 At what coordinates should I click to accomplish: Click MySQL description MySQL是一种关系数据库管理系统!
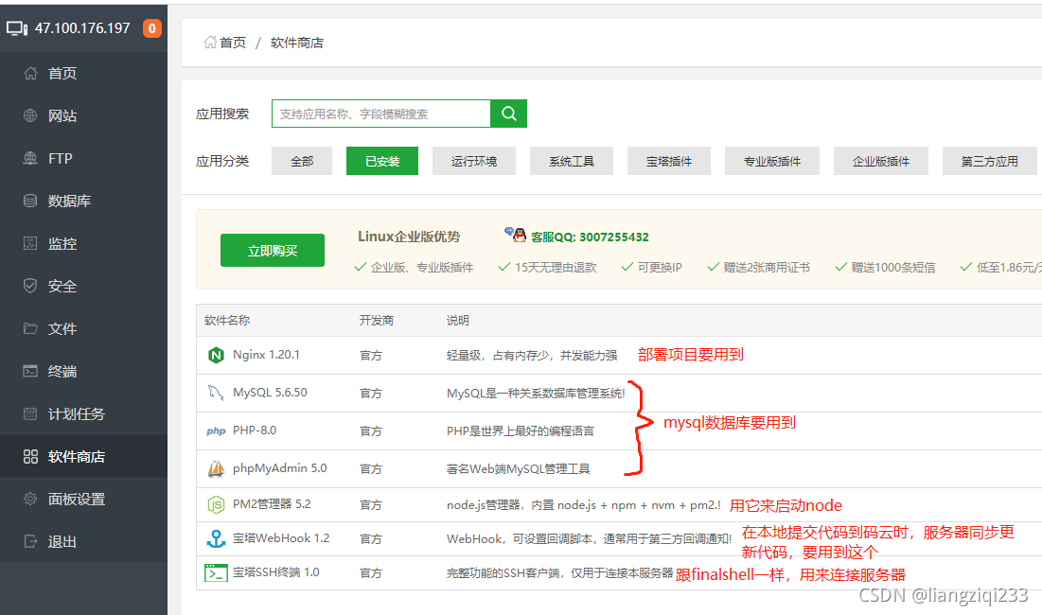click(536, 394)
